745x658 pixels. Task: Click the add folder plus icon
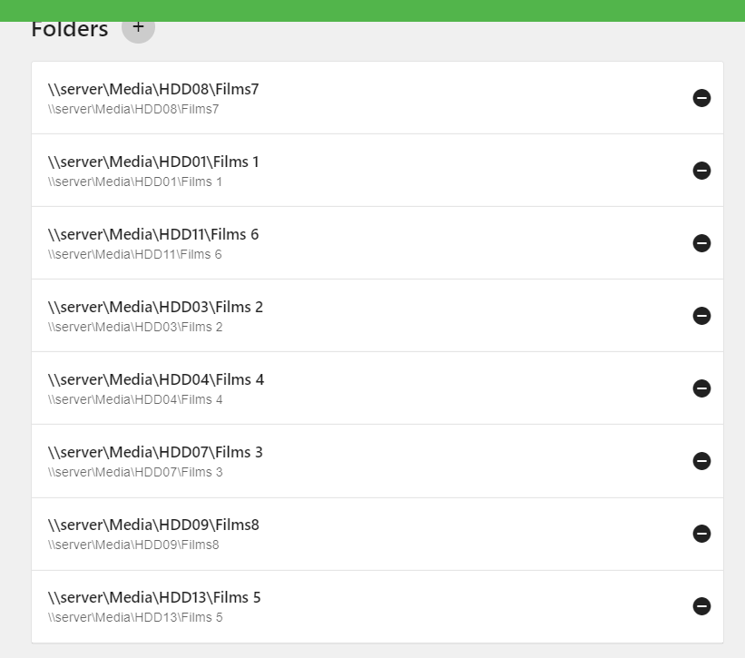tap(138, 27)
